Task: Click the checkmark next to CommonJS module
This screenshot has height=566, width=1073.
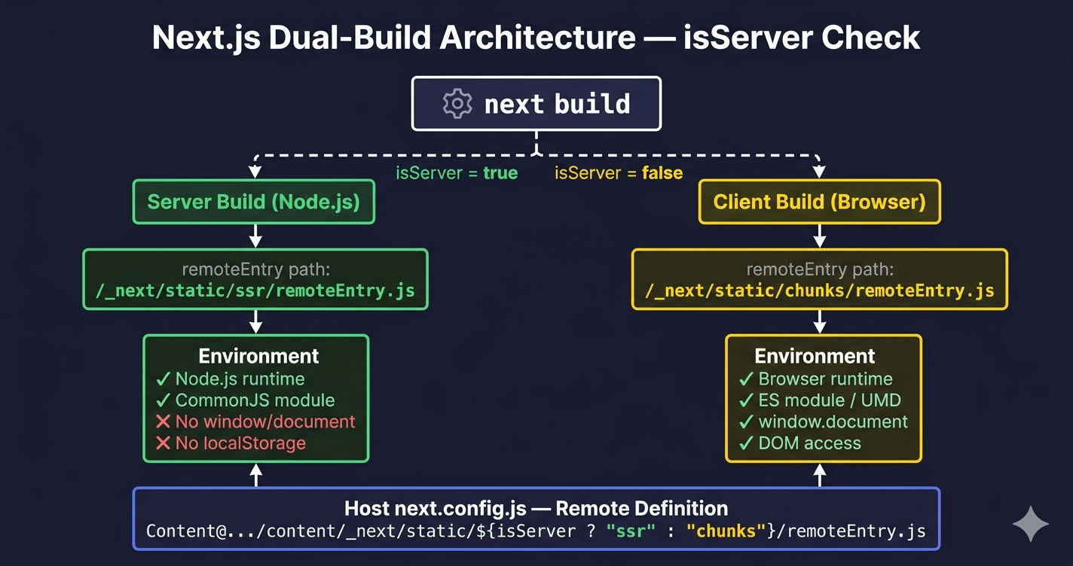Action: 163,400
